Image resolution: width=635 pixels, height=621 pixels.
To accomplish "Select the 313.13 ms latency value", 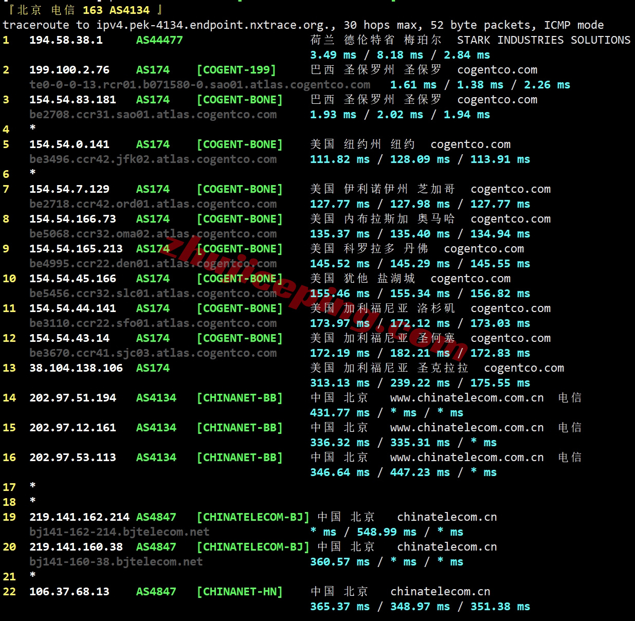I will [x=340, y=382].
